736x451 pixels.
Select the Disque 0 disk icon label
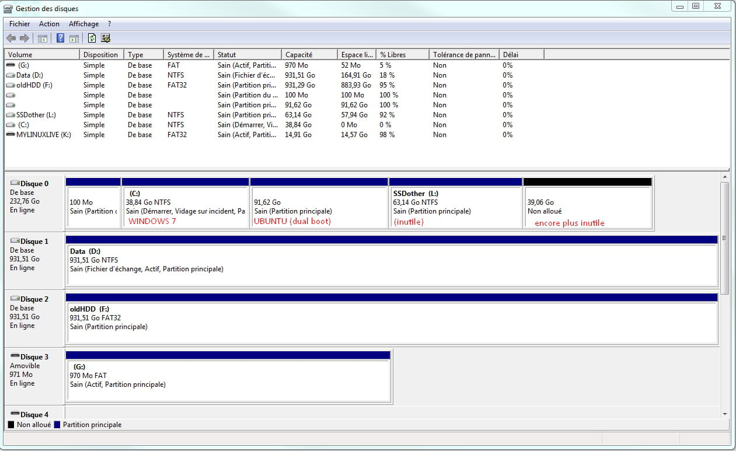[34, 184]
